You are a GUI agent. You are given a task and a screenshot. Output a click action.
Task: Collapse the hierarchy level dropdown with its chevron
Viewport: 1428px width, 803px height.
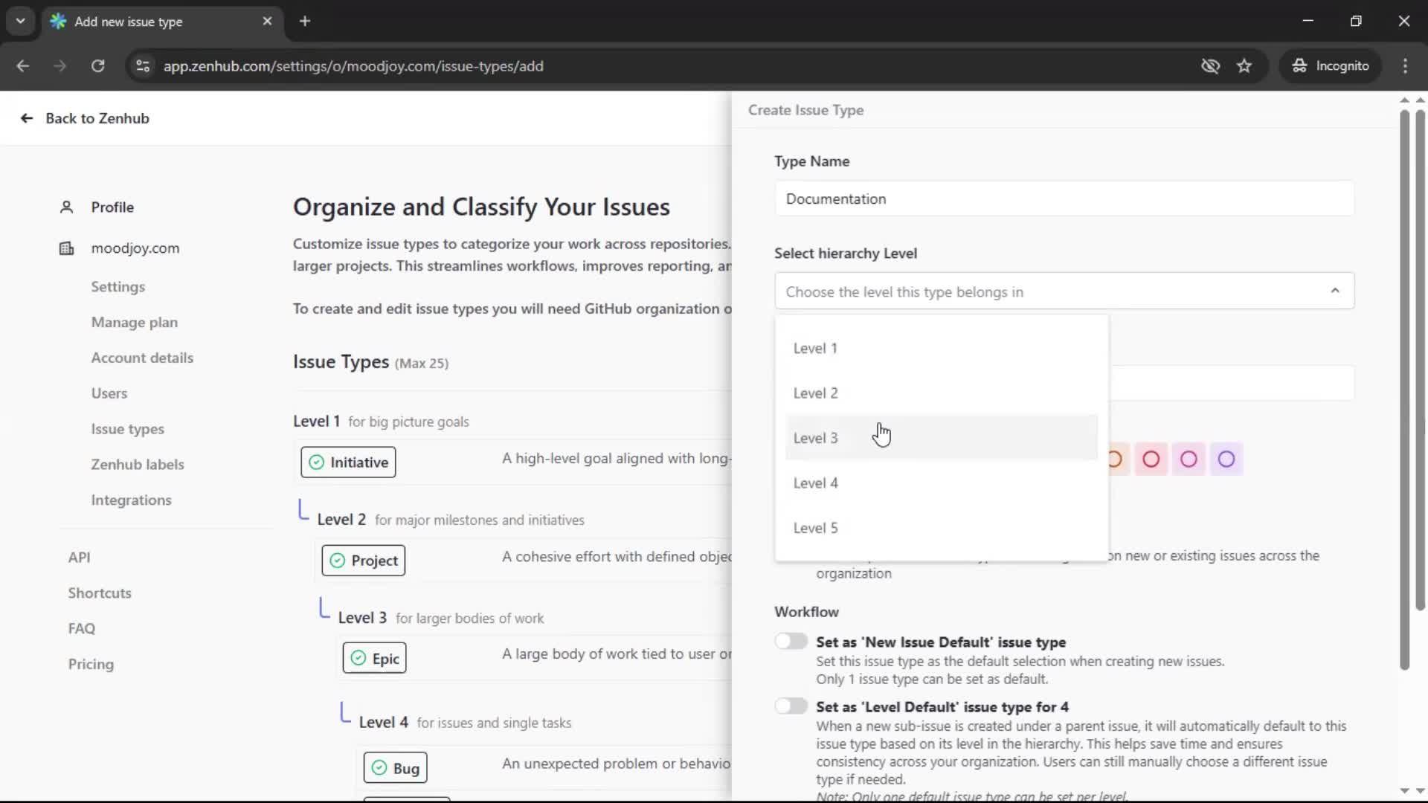(x=1335, y=291)
